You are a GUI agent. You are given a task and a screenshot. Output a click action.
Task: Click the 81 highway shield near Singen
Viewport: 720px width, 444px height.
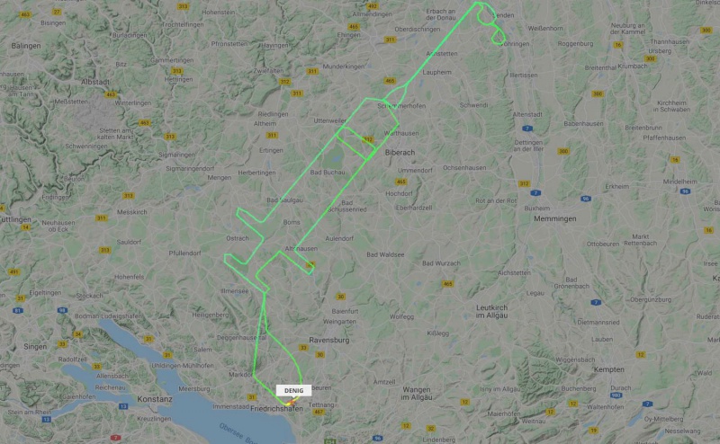pyautogui.click(x=17, y=310)
